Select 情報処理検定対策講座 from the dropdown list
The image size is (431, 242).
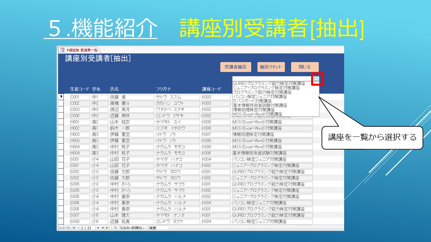[254, 110]
